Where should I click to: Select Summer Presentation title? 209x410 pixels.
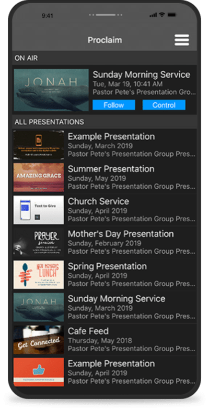[x=111, y=169]
